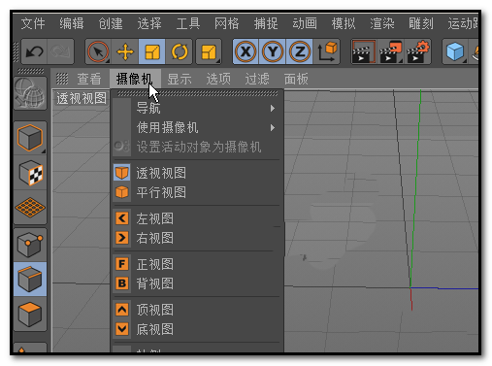Viewport: 492px width, 366px height.
Task: Open the 创建 menu
Action: [x=111, y=23]
